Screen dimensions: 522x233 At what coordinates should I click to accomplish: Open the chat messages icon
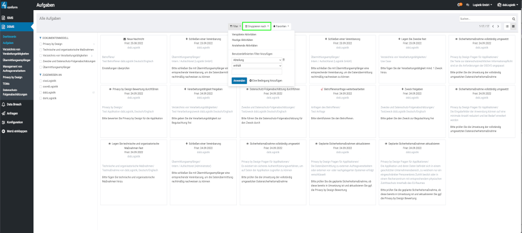coord(467,5)
